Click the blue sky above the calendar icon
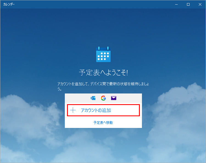Viewport: 206px width, 163px height. [103, 27]
